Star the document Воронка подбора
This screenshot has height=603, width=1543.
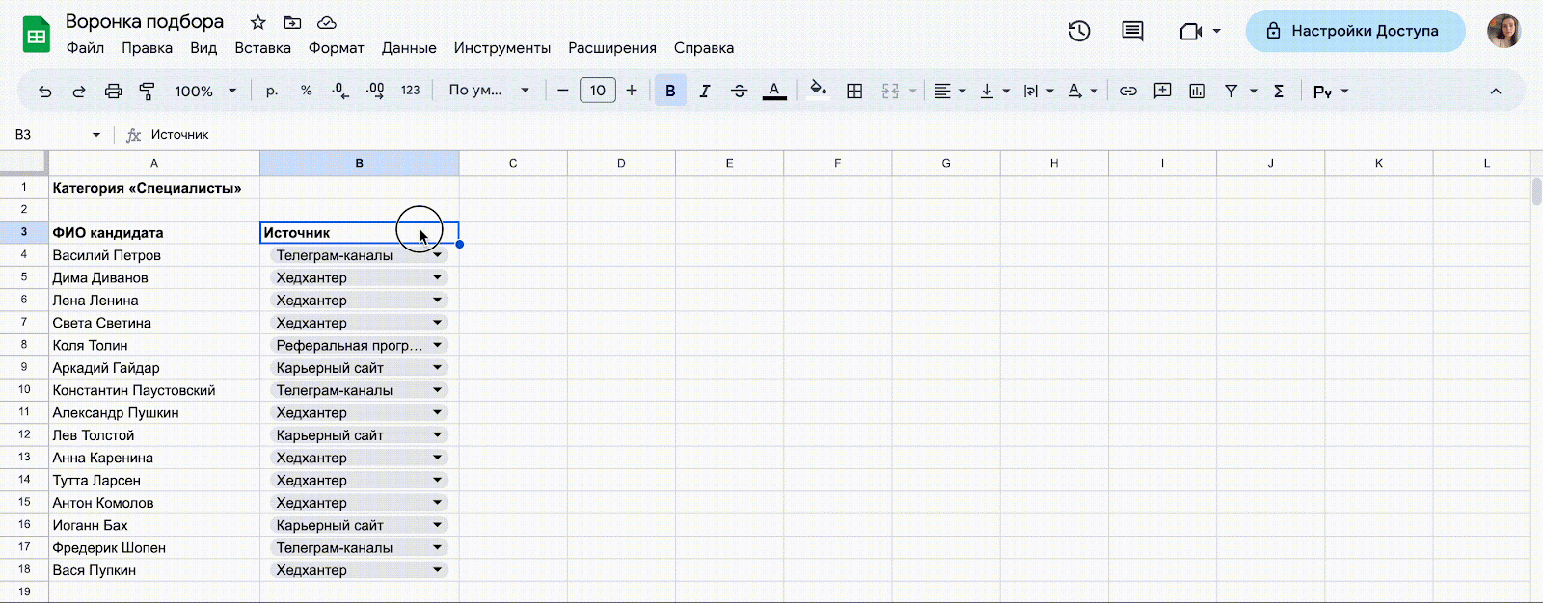[x=257, y=22]
